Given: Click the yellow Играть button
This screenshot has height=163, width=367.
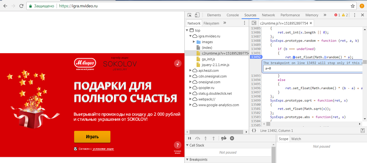Looking at the screenshot, I should pos(92,137).
